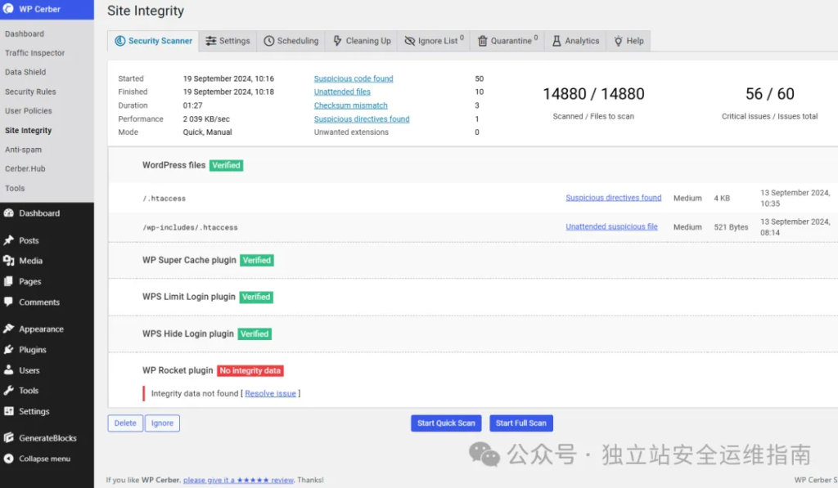Click the Settings sliders icon in tabs

pyautogui.click(x=211, y=41)
